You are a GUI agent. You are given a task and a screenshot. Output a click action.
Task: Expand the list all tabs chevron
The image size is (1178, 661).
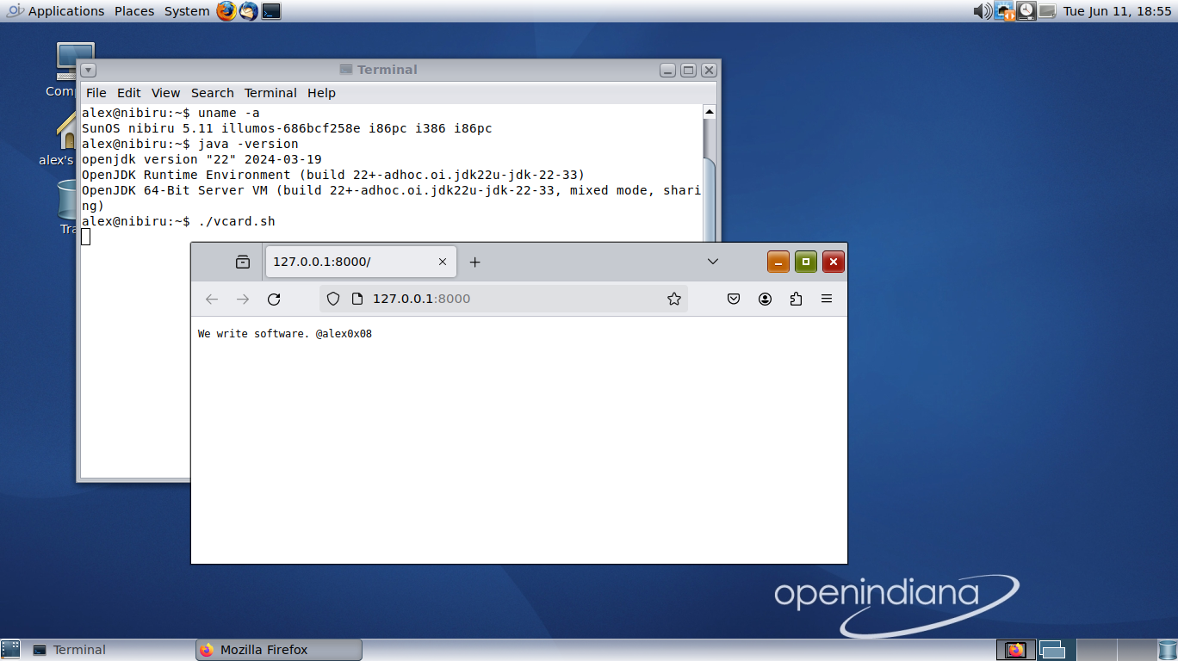point(712,262)
